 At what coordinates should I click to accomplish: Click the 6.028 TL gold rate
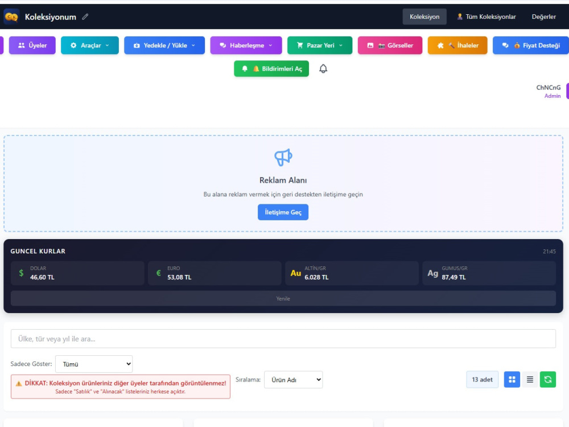[316, 277]
